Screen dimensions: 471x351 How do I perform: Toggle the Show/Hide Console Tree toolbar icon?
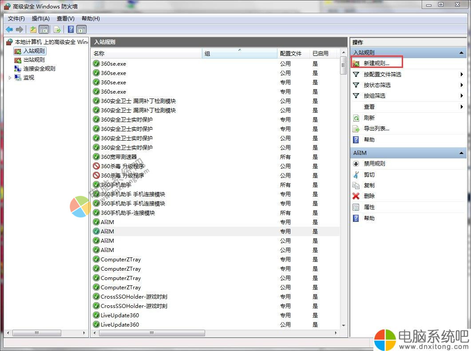[x=44, y=29]
